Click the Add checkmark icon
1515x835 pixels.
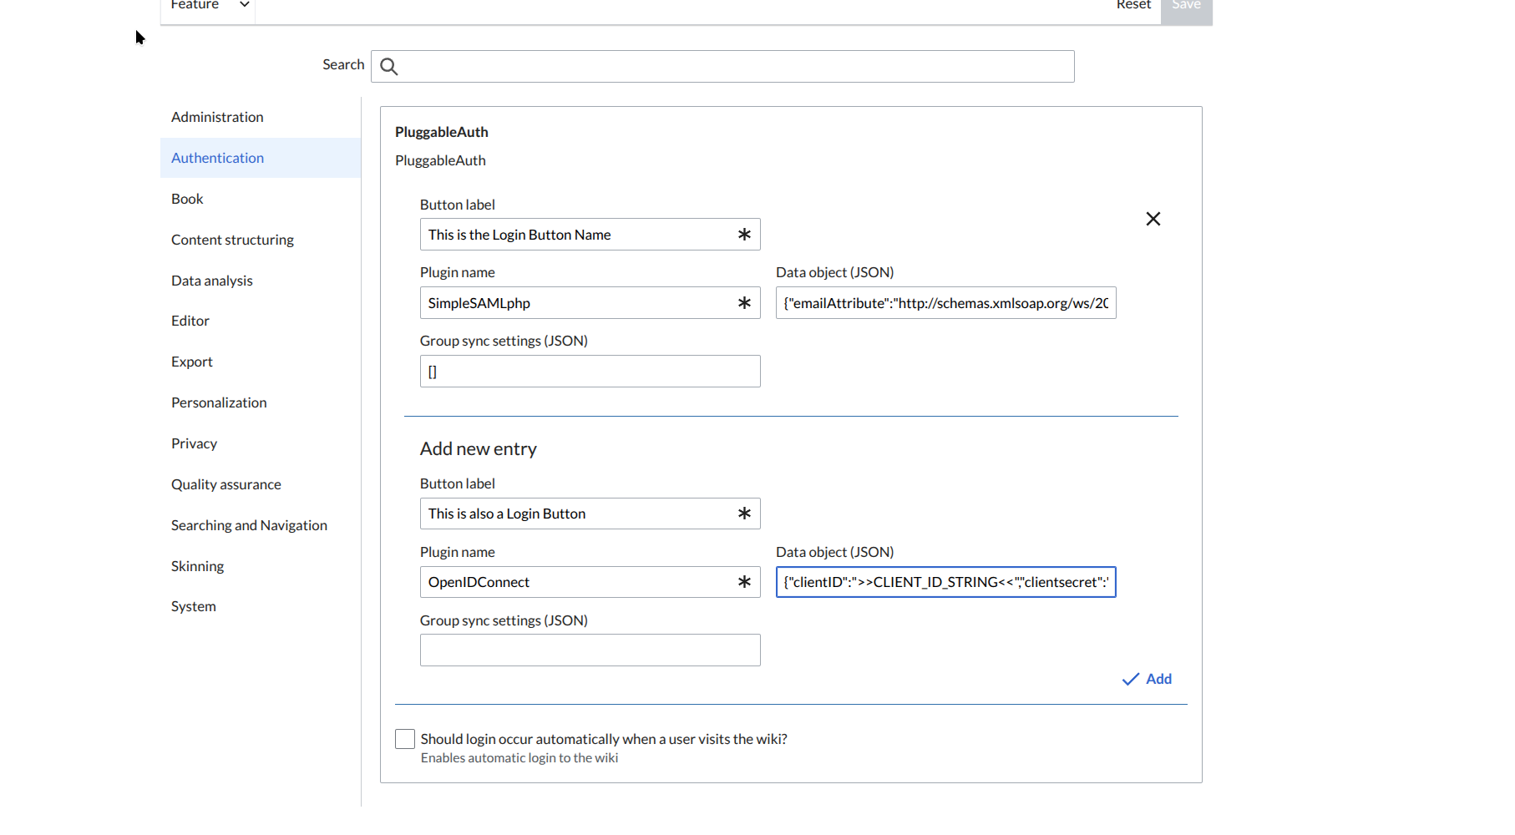click(x=1130, y=680)
